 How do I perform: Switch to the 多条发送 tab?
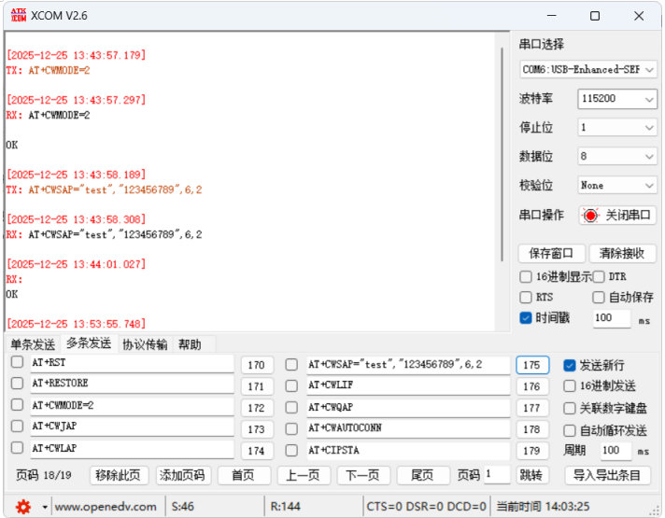tap(89, 343)
